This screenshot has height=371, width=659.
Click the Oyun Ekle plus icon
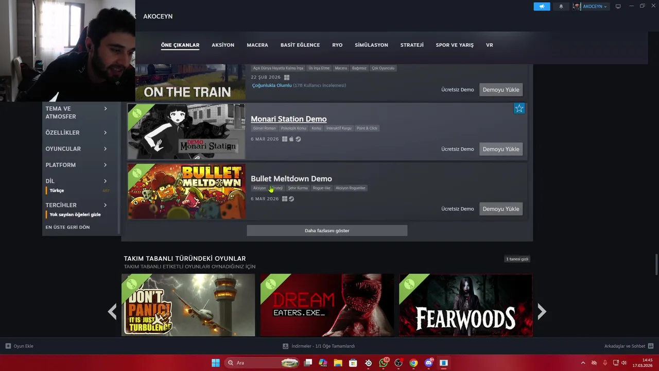(x=8, y=346)
